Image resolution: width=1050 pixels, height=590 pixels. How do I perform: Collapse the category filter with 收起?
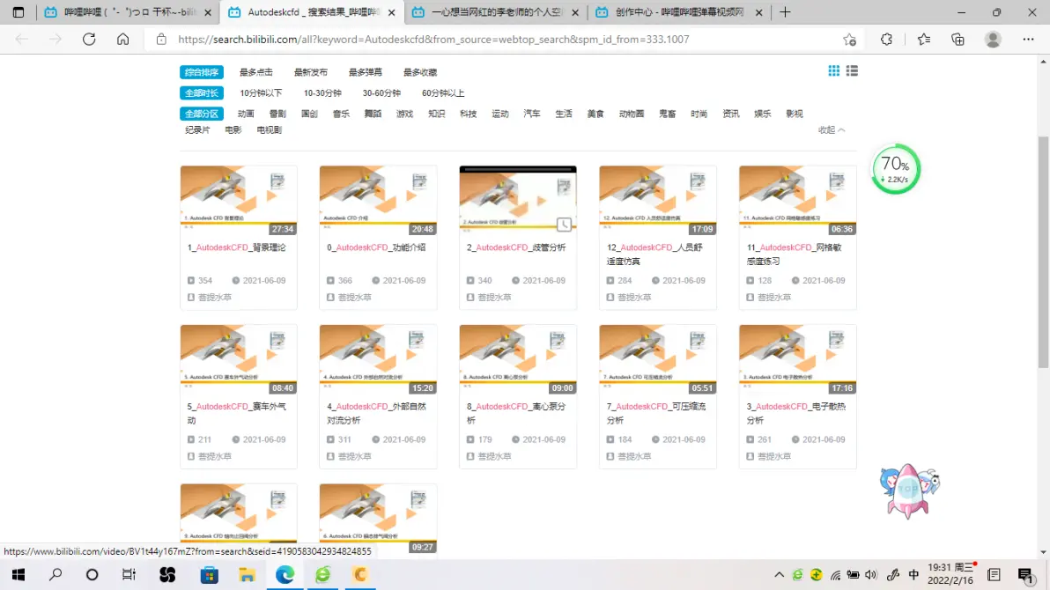pyautogui.click(x=832, y=130)
